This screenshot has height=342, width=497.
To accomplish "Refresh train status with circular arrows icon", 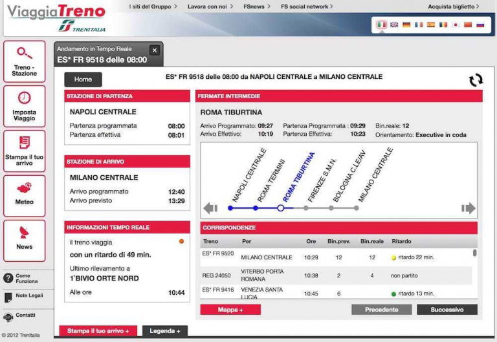I will (x=476, y=80).
